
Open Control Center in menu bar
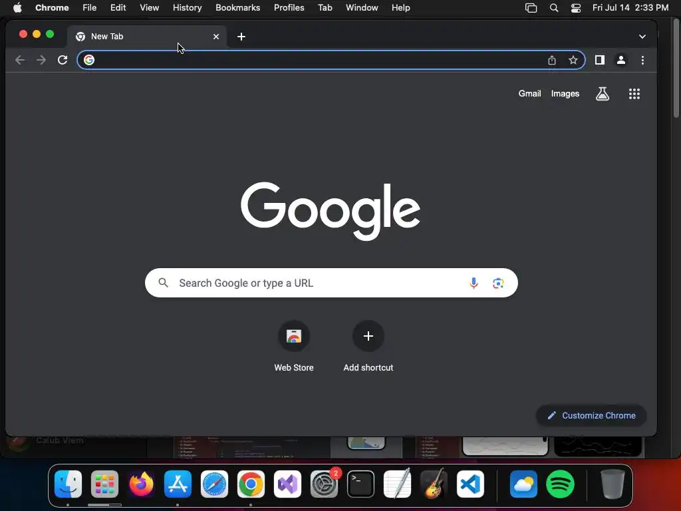[576, 8]
